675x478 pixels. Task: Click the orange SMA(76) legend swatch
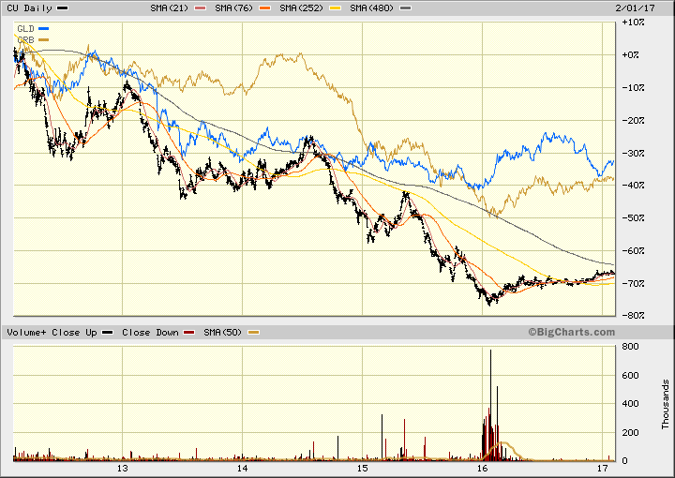[264, 8]
